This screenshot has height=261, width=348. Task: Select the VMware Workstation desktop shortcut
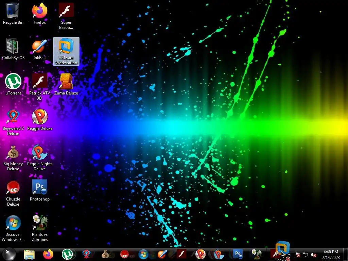point(66,52)
